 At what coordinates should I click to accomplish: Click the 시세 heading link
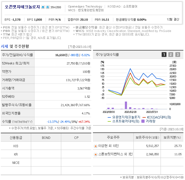(x=5, y=46)
